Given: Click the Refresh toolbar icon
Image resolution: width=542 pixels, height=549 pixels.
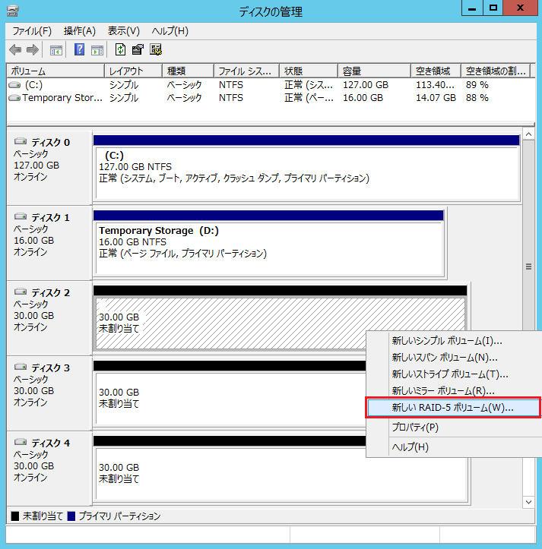Looking at the screenshot, I should click(120, 49).
